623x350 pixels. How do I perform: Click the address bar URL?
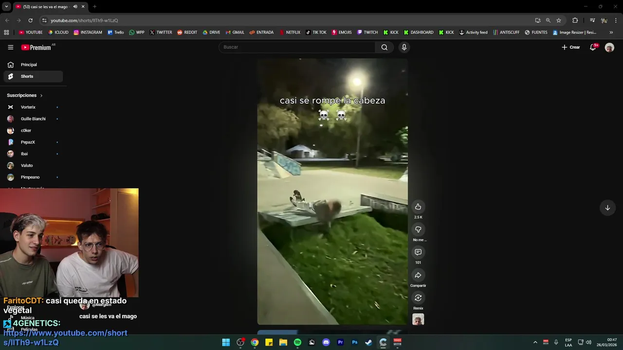pyautogui.click(x=84, y=20)
